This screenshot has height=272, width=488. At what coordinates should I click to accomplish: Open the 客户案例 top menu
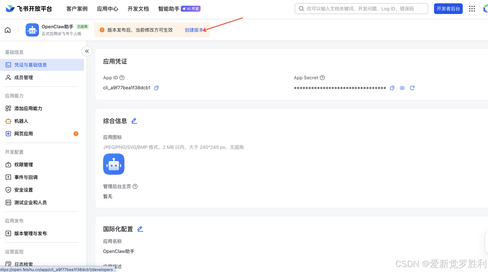77,9
